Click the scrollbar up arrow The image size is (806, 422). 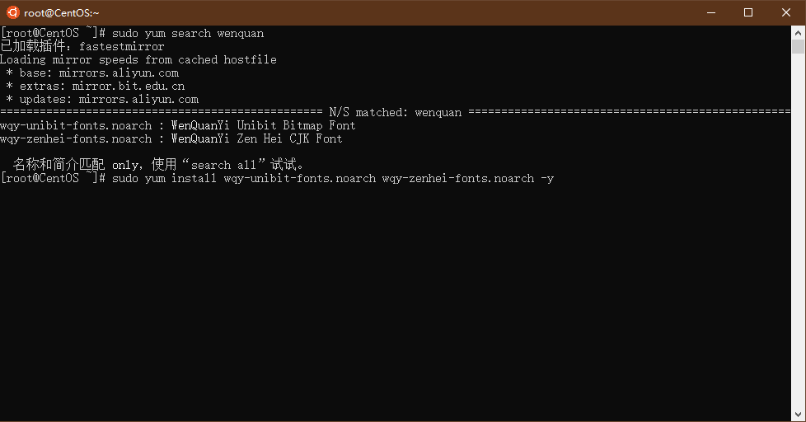pyautogui.click(x=798, y=33)
